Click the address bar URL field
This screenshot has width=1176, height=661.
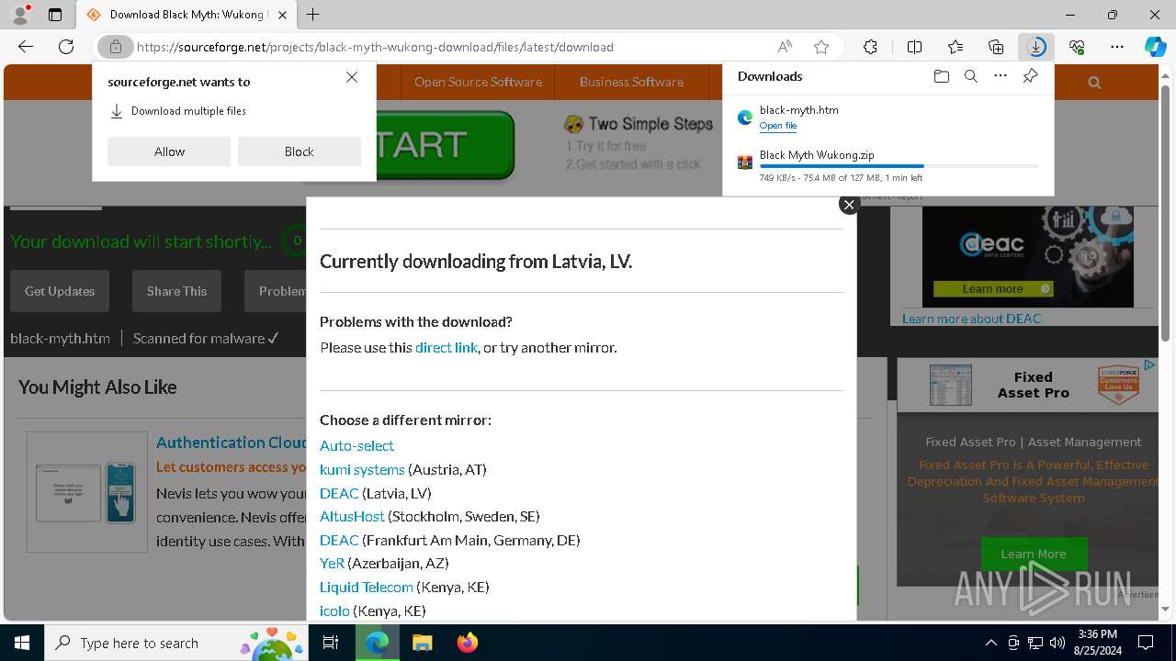point(455,47)
